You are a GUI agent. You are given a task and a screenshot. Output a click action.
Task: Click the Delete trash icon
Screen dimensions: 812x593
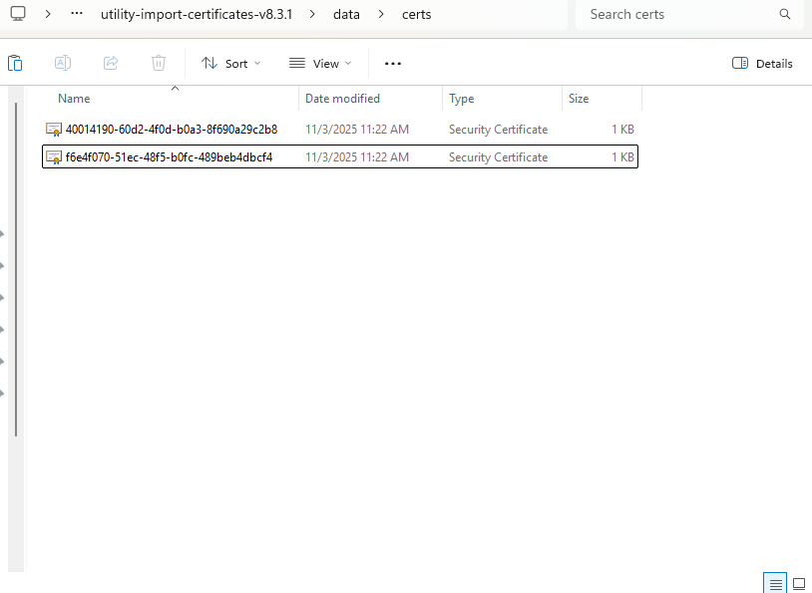(x=159, y=63)
